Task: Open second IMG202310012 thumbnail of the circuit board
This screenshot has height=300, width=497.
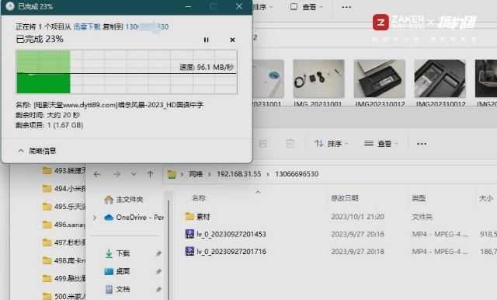Action: coord(440,78)
